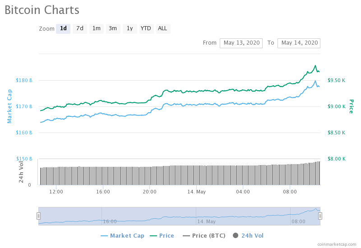Image resolution: width=361 pixels, height=248 pixels.
Task: Click the $170 B market cap axis label
Action: (24, 106)
